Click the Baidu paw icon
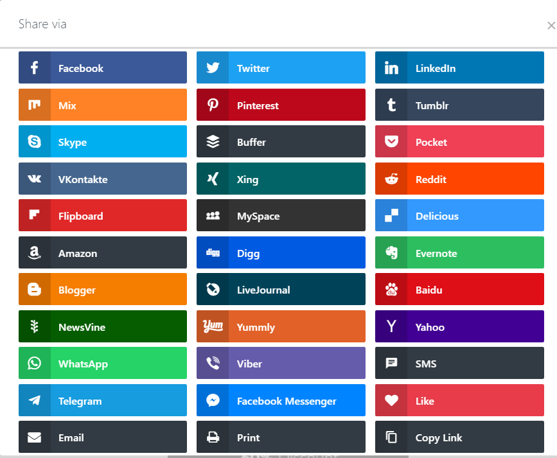This screenshot has width=557, height=458. (x=391, y=289)
